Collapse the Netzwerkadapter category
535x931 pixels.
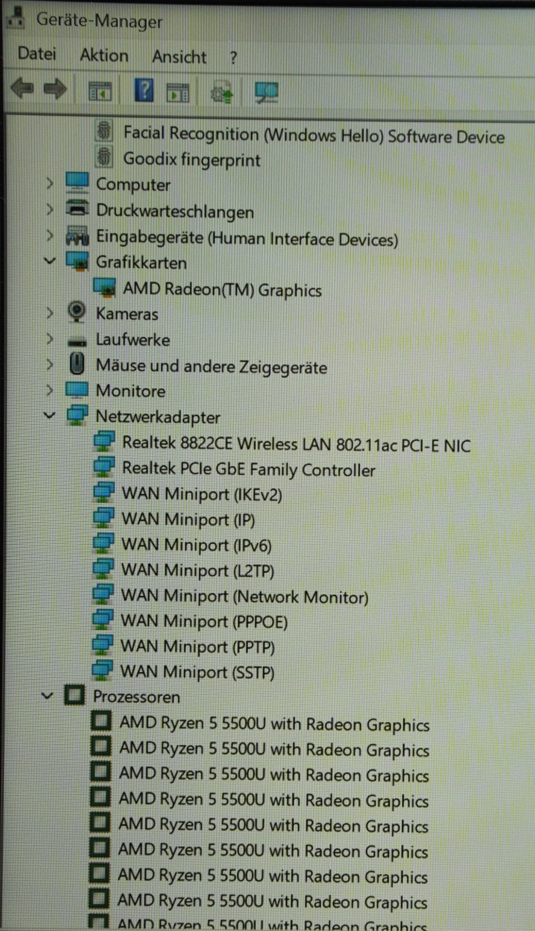pos(49,415)
